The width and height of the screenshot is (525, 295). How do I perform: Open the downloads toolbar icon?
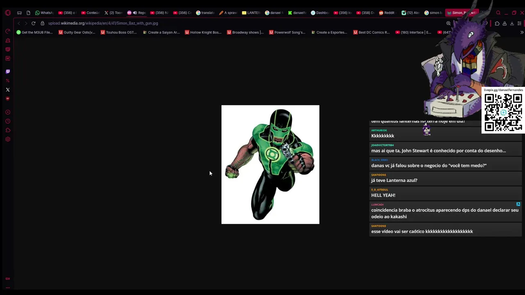[x=512, y=23]
